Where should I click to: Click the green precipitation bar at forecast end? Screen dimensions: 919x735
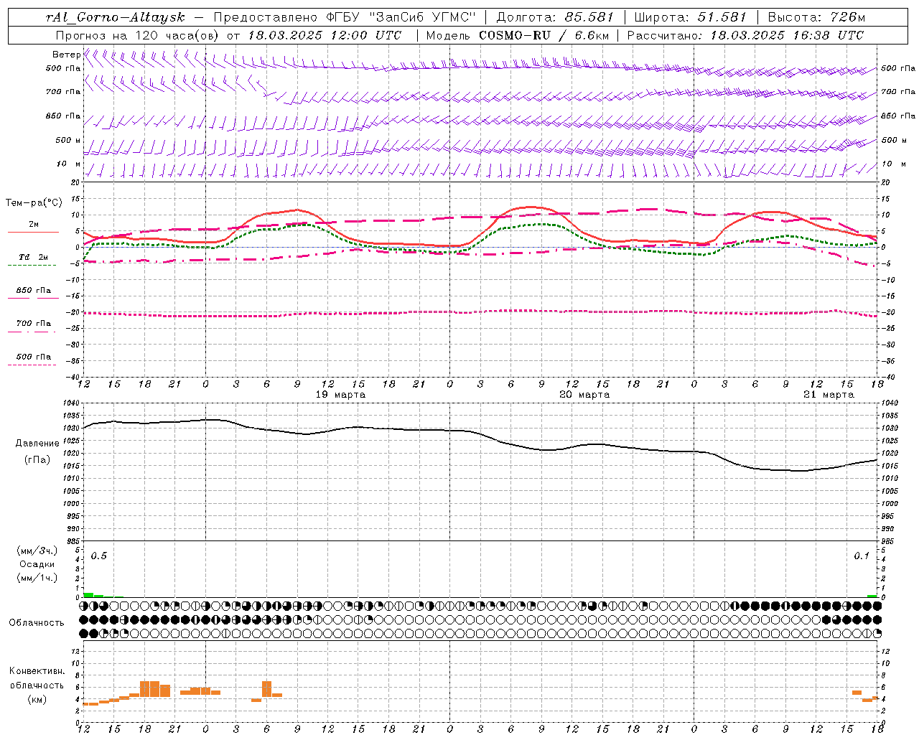[x=872, y=596]
